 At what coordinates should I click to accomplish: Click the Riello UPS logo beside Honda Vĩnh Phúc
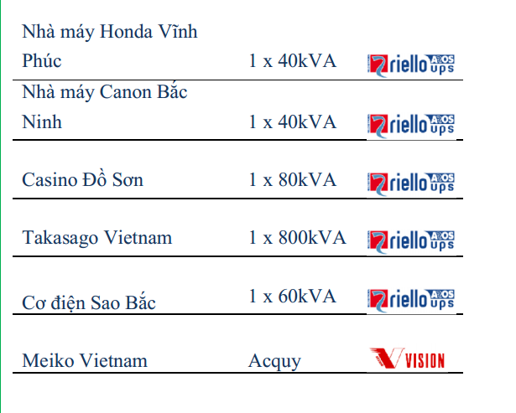click(411, 65)
